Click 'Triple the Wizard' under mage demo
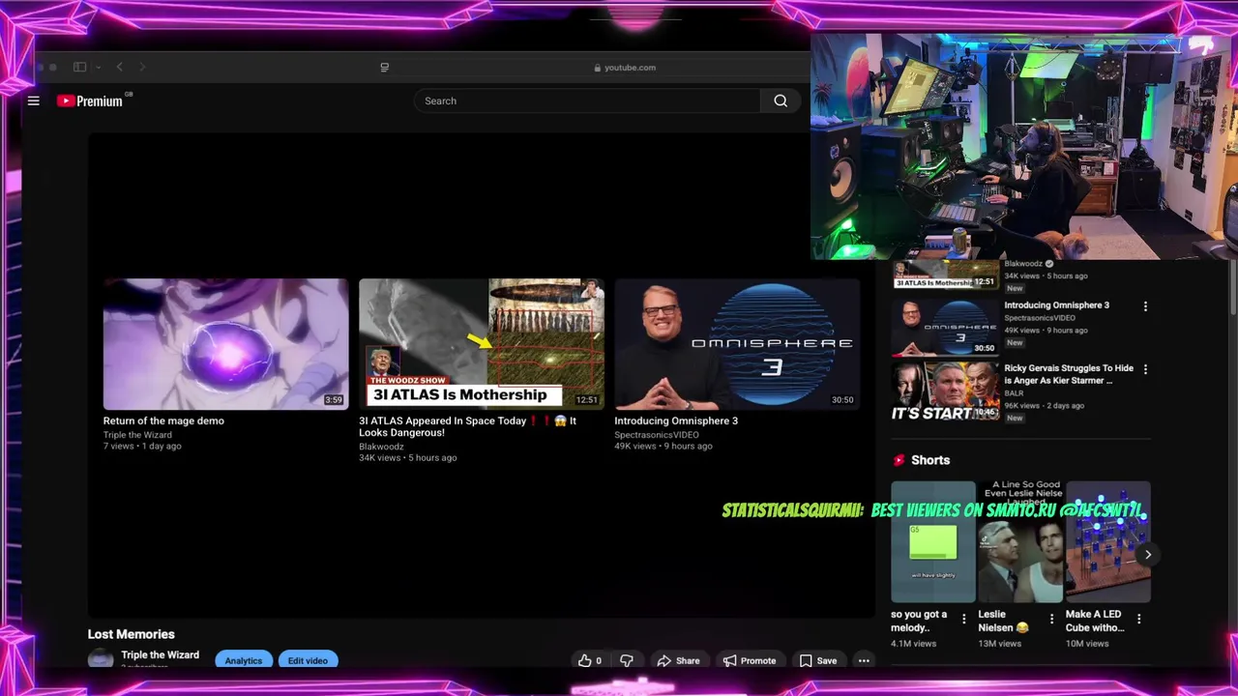Image resolution: width=1238 pixels, height=696 pixels. [x=137, y=435]
